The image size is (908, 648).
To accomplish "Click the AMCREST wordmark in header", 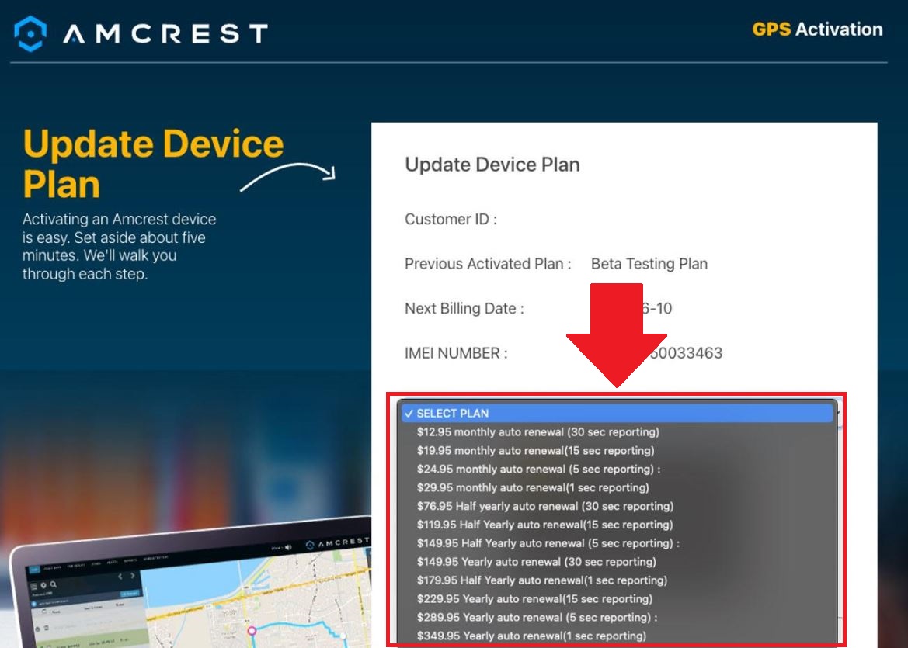I will point(165,33).
